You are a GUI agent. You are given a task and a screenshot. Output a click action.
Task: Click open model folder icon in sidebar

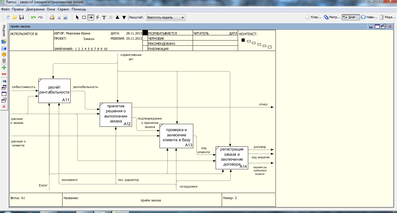click(4, 48)
